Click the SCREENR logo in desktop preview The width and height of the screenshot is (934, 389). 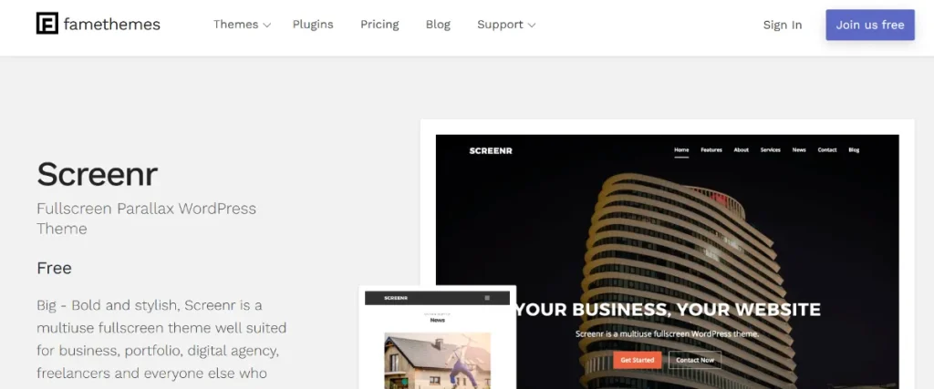tap(490, 150)
